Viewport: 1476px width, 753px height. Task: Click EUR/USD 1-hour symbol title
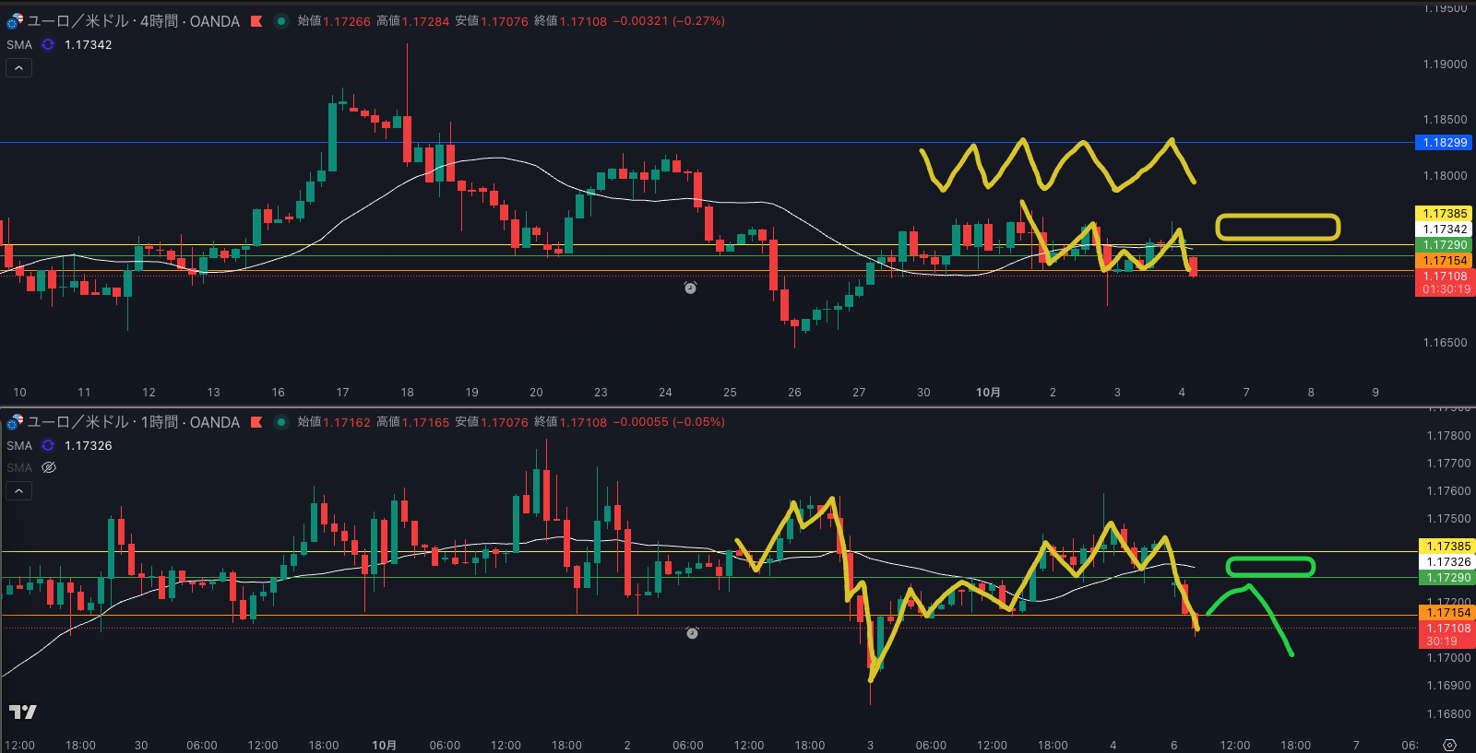[x=133, y=422]
